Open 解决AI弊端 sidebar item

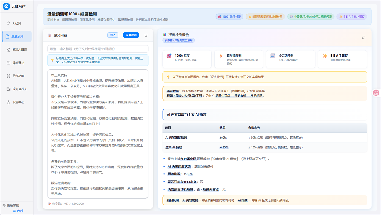point(17,50)
